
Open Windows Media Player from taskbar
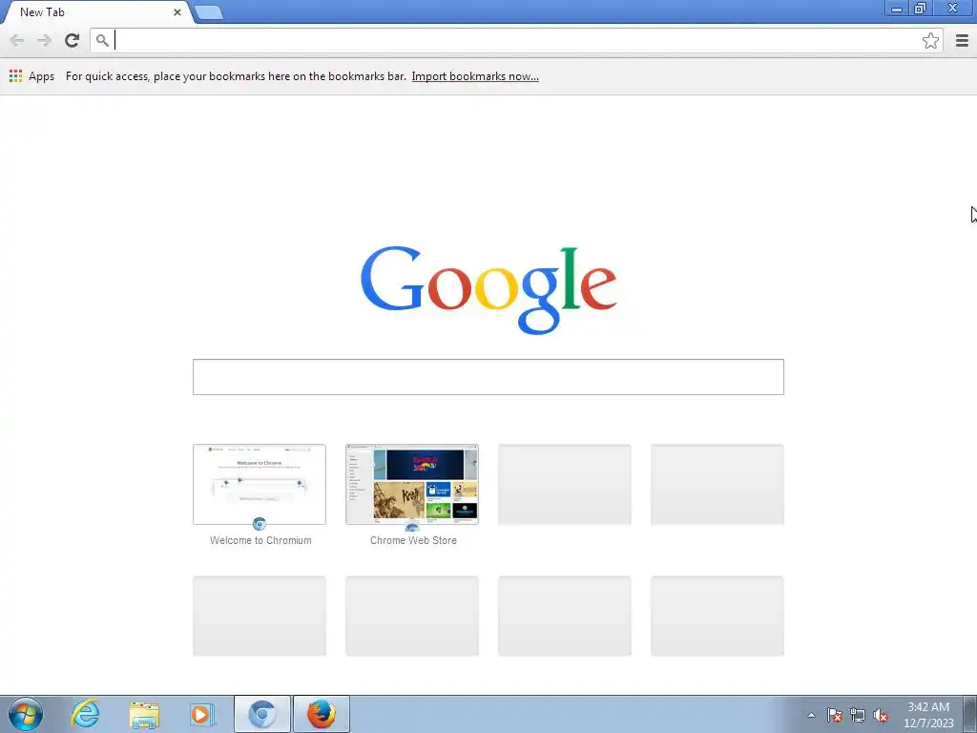(201, 714)
